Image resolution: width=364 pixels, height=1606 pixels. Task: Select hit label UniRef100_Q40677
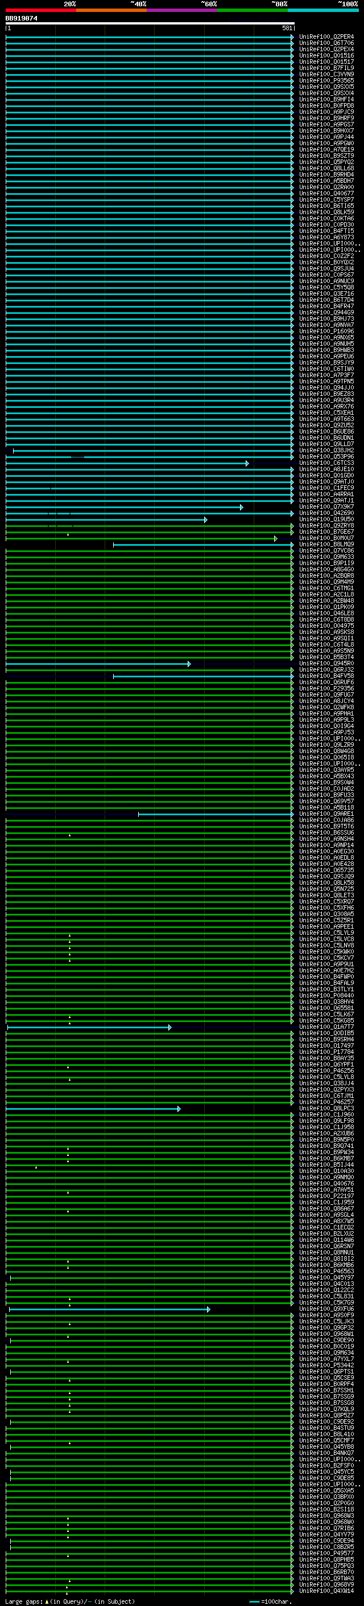pos(326,193)
